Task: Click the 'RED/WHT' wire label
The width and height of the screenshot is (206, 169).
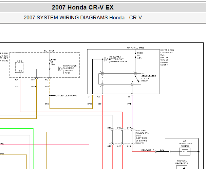Action: (146, 150)
